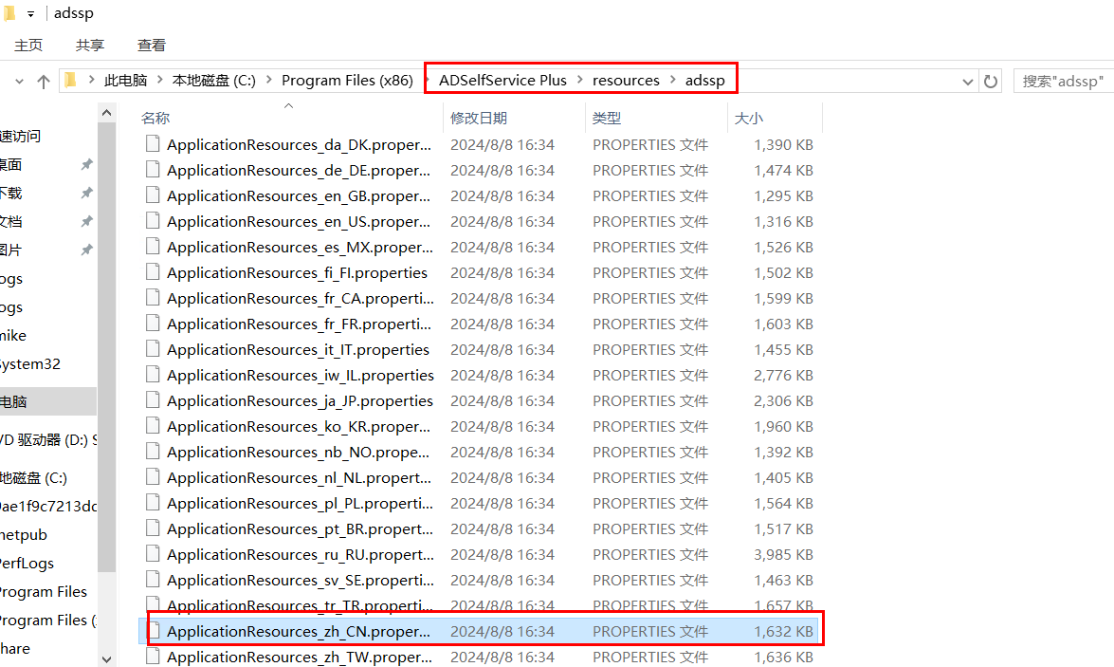The width and height of the screenshot is (1114, 667).
Task: Open the quick access toolbar dropdown arrow
Action: click(x=30, y=13)
